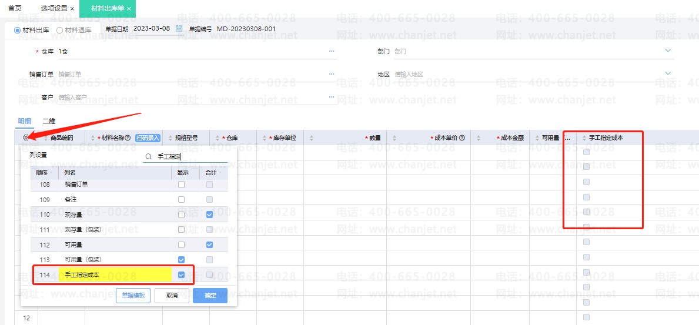Check 显示 for row 111 现存量(包装)
Screen dimensions: 699x325
click(x=181, y=230)
